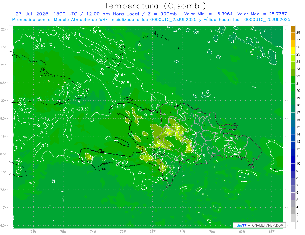The width and height of the screenshot is (305, 235).
Task: Click the 1.5N latitude tick label
Action: click(x=4, y=47)
